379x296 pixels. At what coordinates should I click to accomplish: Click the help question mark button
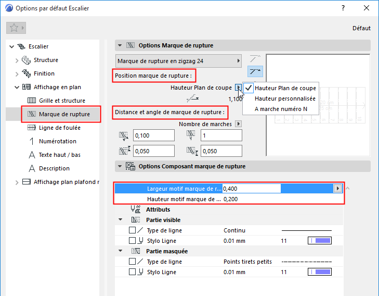[x=343, y=8]
